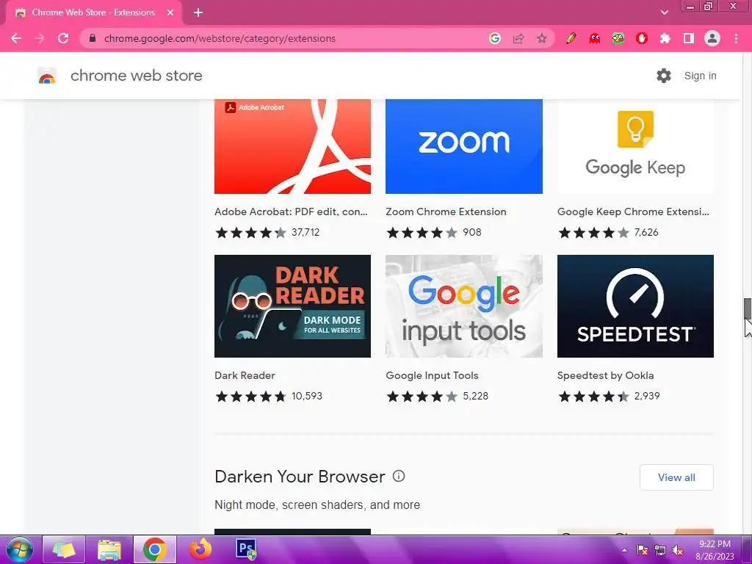Open the Extensions puzzle piece menu
The height and width of the screenshot is (564, 752).
pos(665,38)
